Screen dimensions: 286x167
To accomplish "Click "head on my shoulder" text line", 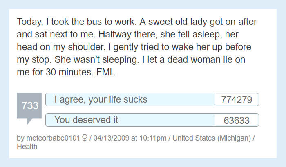I will (61, 47).
